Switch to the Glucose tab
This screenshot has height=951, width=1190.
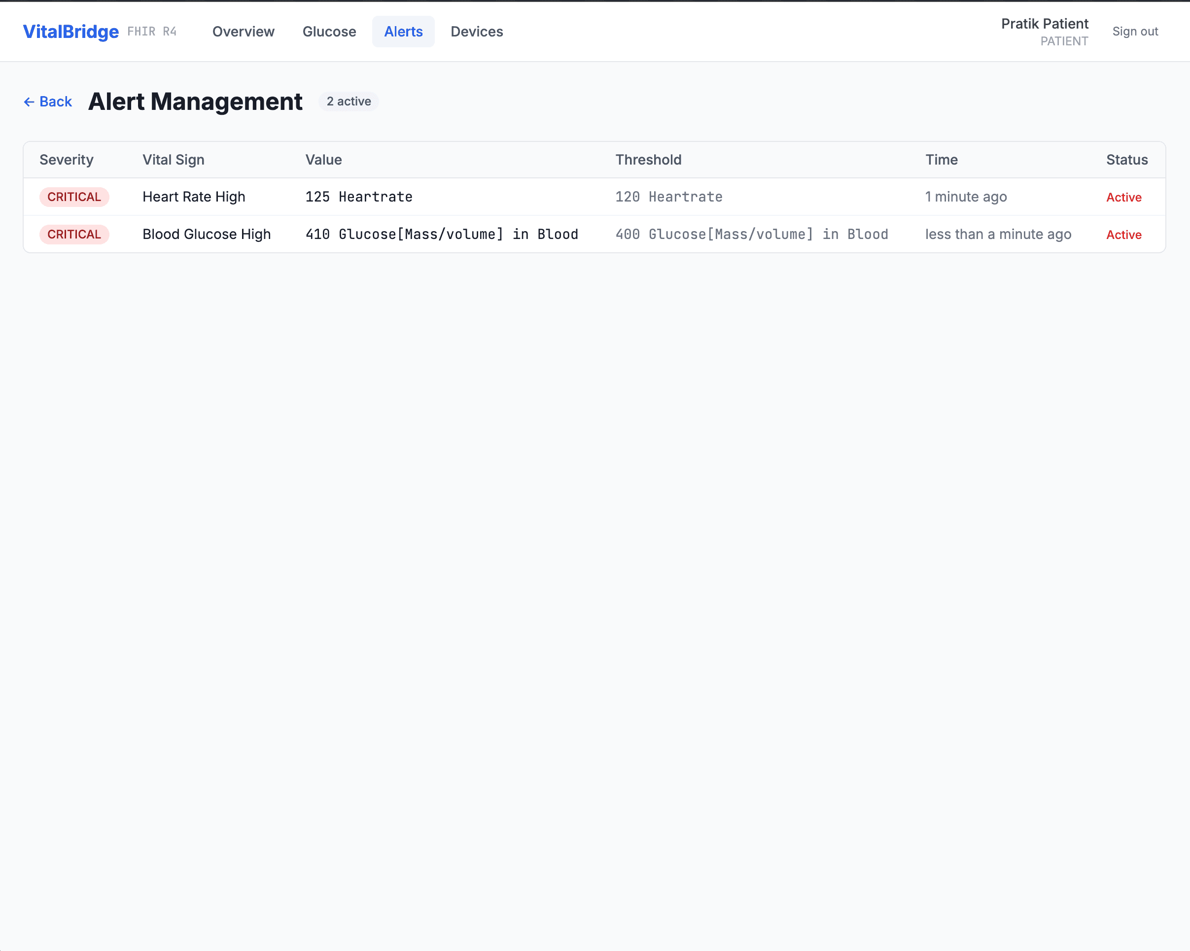click(329, 32)
